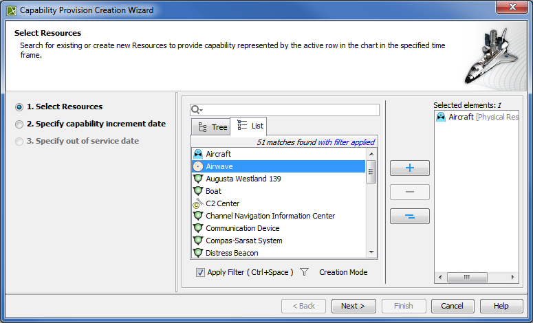Click the space shuttle wizard image

[492, 56]
